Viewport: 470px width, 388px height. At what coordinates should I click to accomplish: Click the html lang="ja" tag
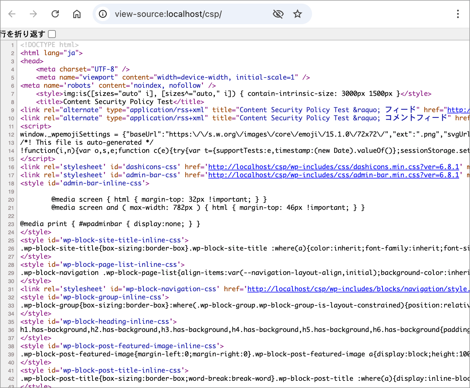point(51,53)
